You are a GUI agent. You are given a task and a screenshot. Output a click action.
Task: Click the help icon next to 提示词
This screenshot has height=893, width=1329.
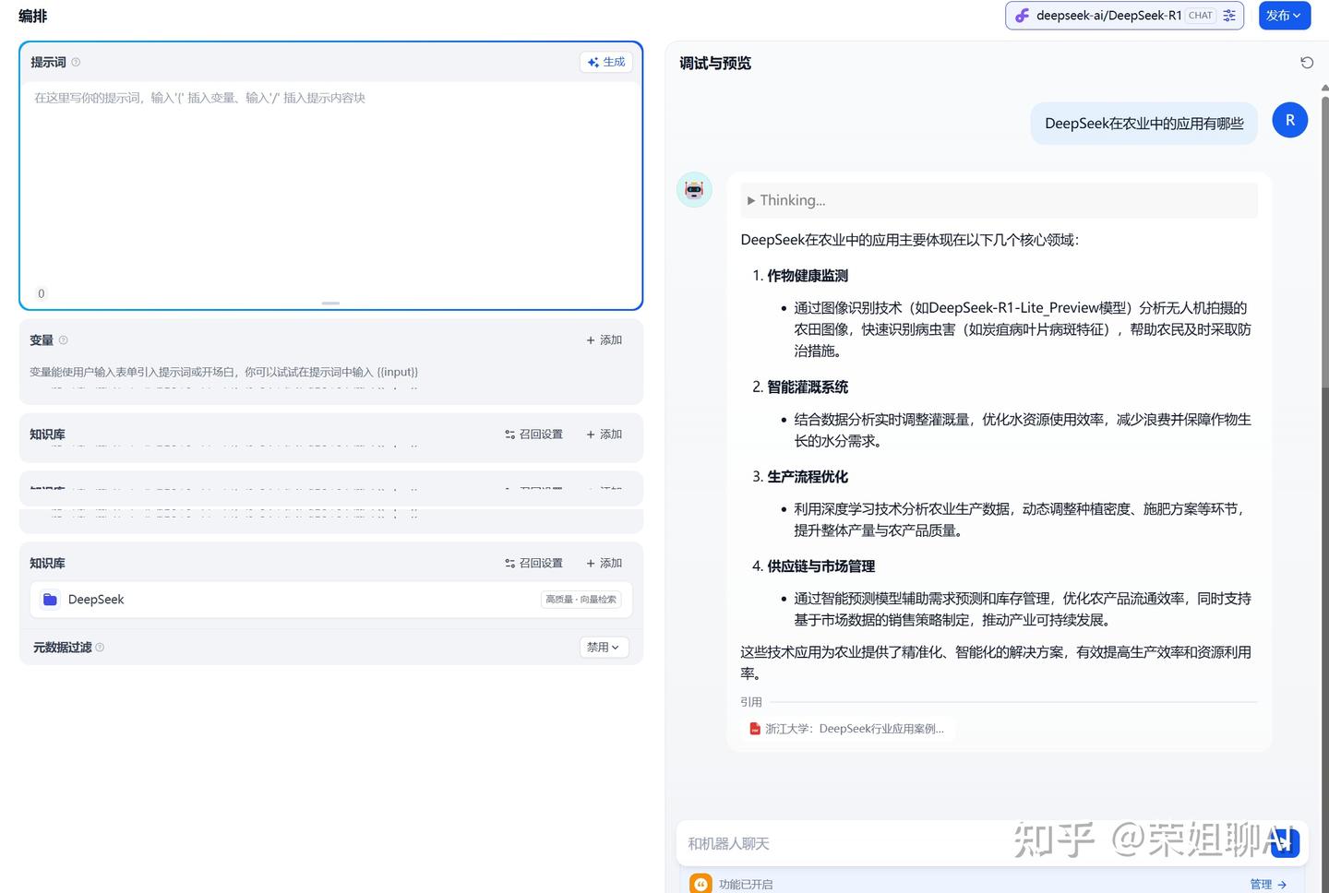(76, 62)
